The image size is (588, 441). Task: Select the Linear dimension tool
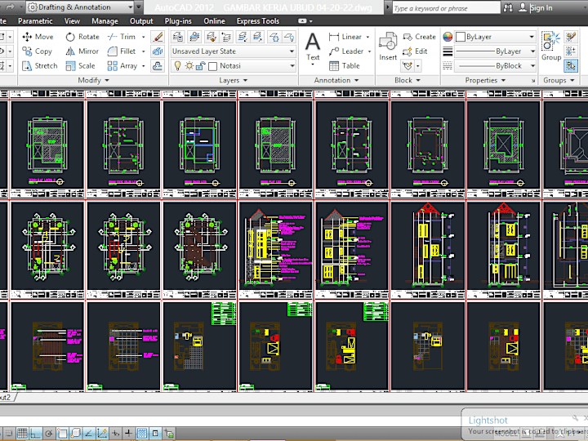pyautogui.click(x=345, y=37)
